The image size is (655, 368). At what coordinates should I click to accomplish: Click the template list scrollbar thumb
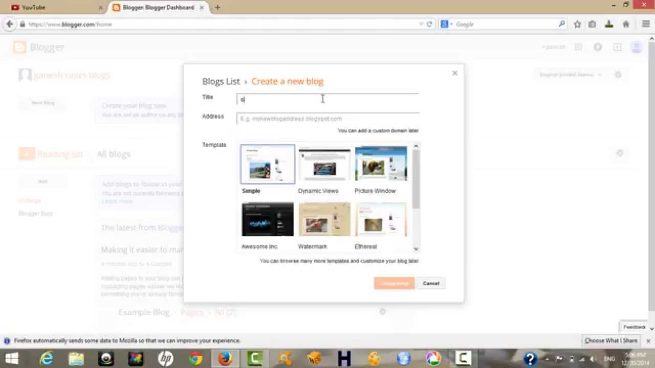(416, 179)
